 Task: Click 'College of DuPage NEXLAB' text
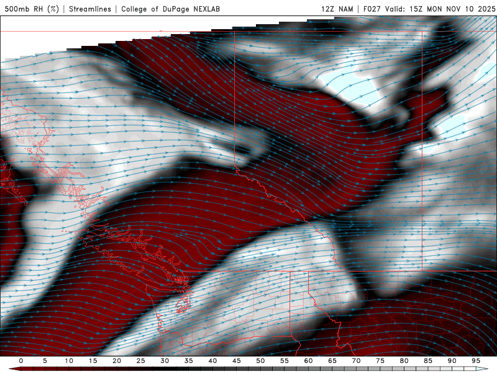[x=170, y=9]
